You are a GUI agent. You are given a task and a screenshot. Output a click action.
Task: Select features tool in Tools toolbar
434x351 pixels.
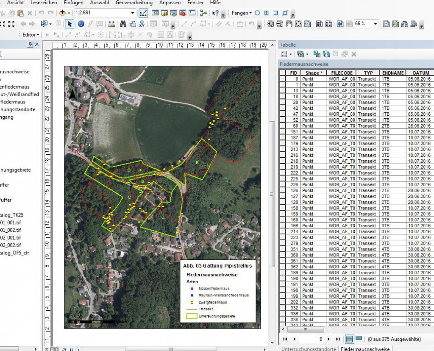(x=44, y=24)
